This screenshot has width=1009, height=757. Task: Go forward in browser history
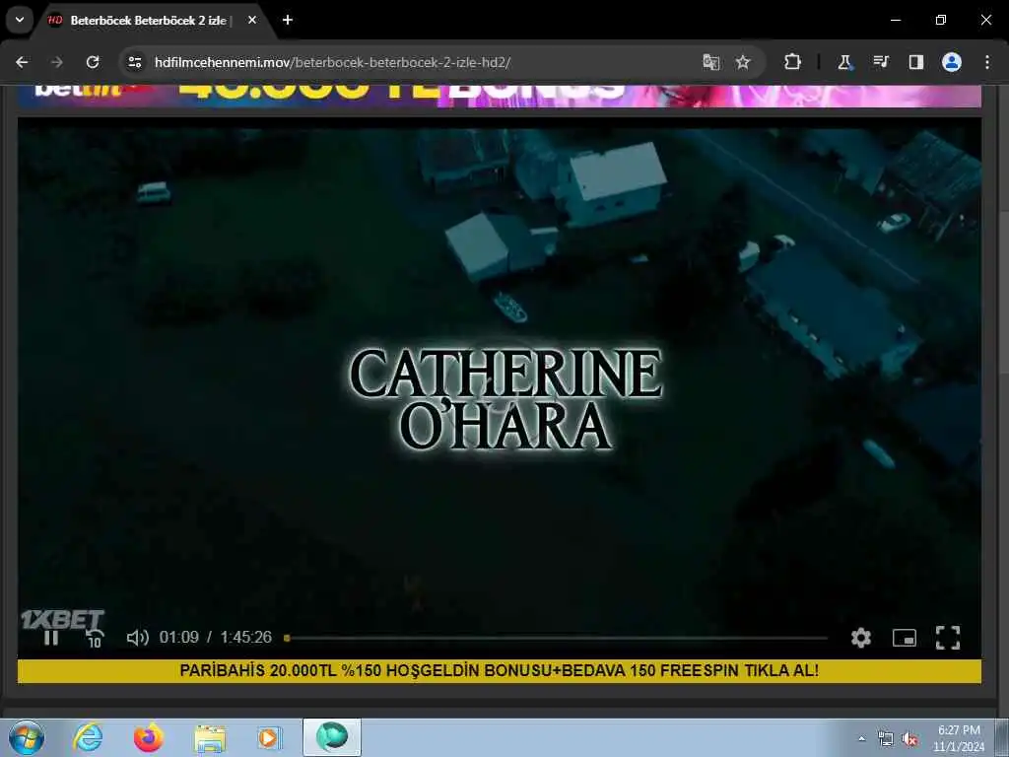(x=57, y=62)
